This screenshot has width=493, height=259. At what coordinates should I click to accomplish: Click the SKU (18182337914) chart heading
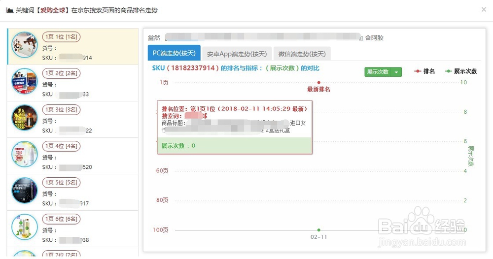(236, 68)
